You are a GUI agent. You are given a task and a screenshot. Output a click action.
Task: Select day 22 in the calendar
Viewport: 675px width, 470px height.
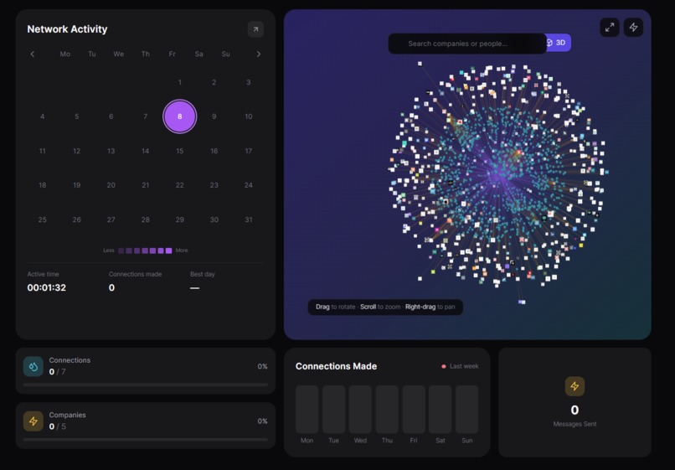[179, 185]
